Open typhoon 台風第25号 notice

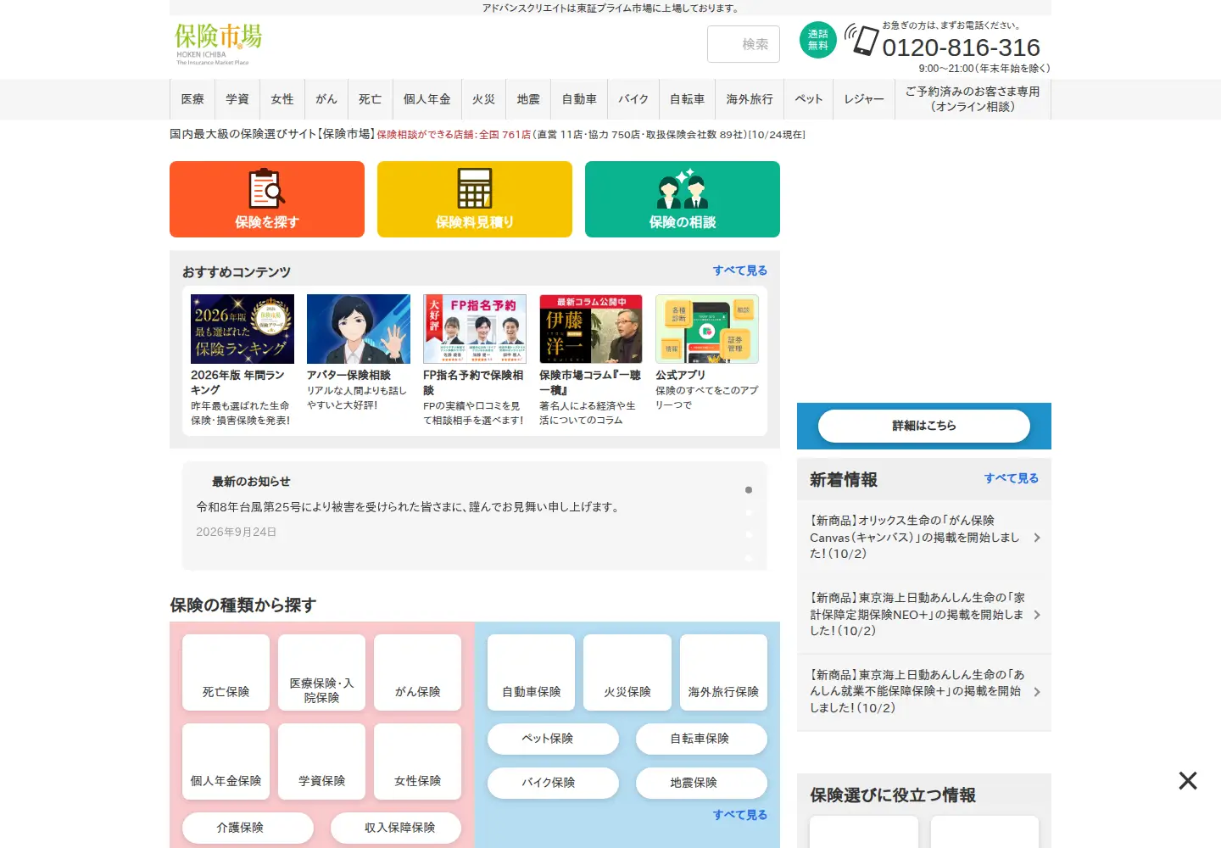click(x=409, y=507)
